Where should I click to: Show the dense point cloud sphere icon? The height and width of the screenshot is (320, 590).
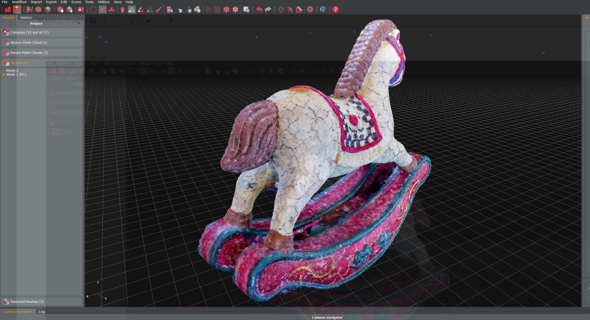[x=217, y=9]
